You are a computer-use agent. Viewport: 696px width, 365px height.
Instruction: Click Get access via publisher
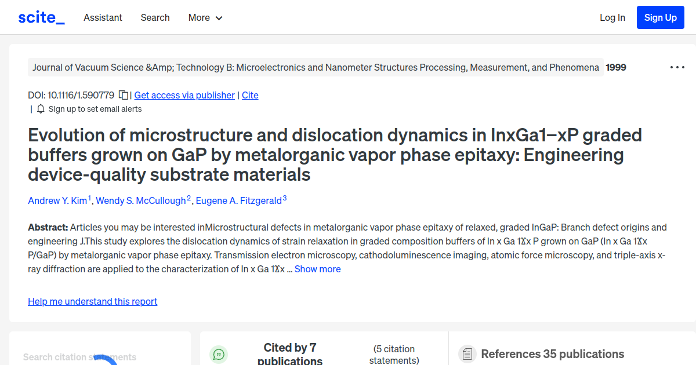point(184,95)
